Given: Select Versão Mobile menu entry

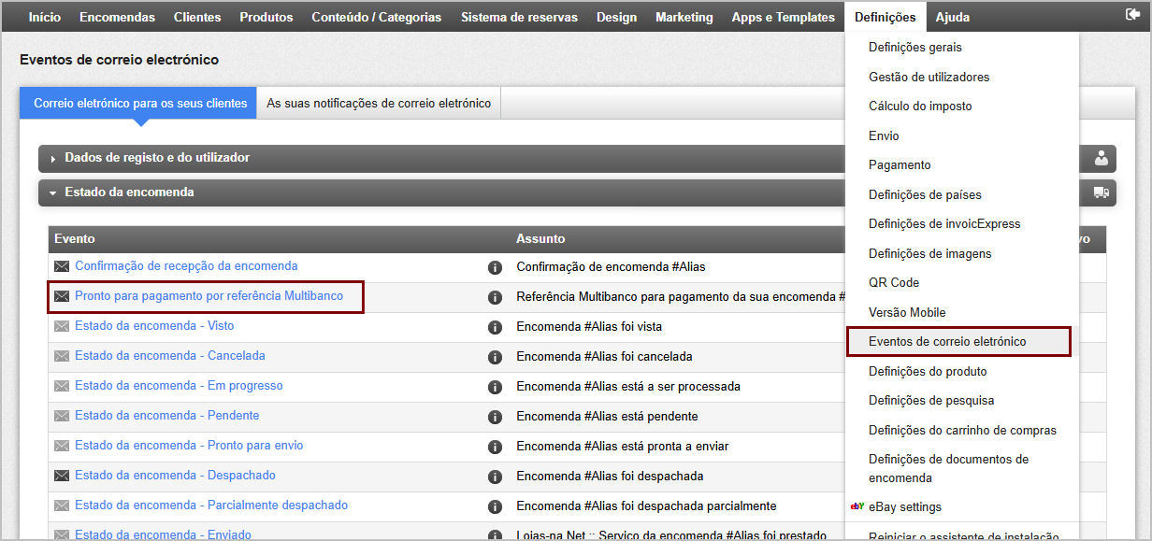Looking at the screenshot, I should (x=907, y=313).
